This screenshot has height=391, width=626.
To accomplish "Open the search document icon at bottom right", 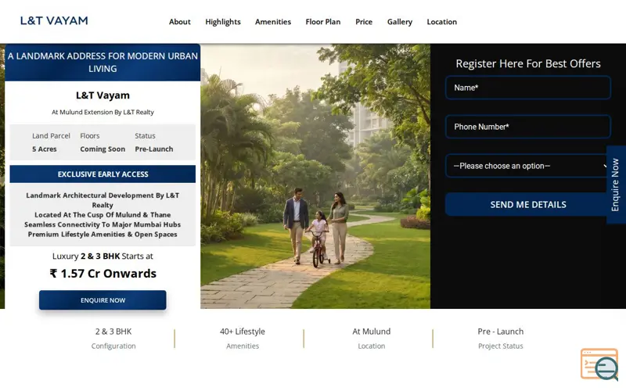I will (599, 364).
